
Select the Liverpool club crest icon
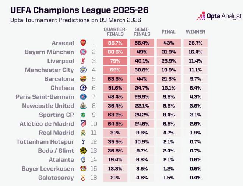(83, 61)
